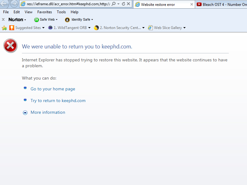Click the Search magnifier in address bar
The image size is (247, 185).
click(x=114, y=4)
